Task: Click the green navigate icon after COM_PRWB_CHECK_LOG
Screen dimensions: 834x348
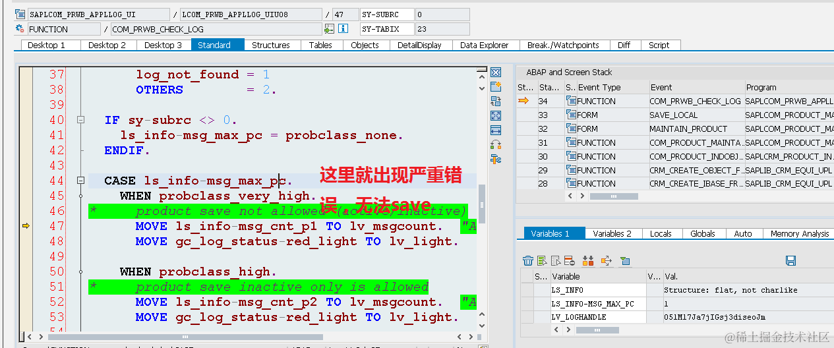Action: pyautogui.click(x=329, y=29)
